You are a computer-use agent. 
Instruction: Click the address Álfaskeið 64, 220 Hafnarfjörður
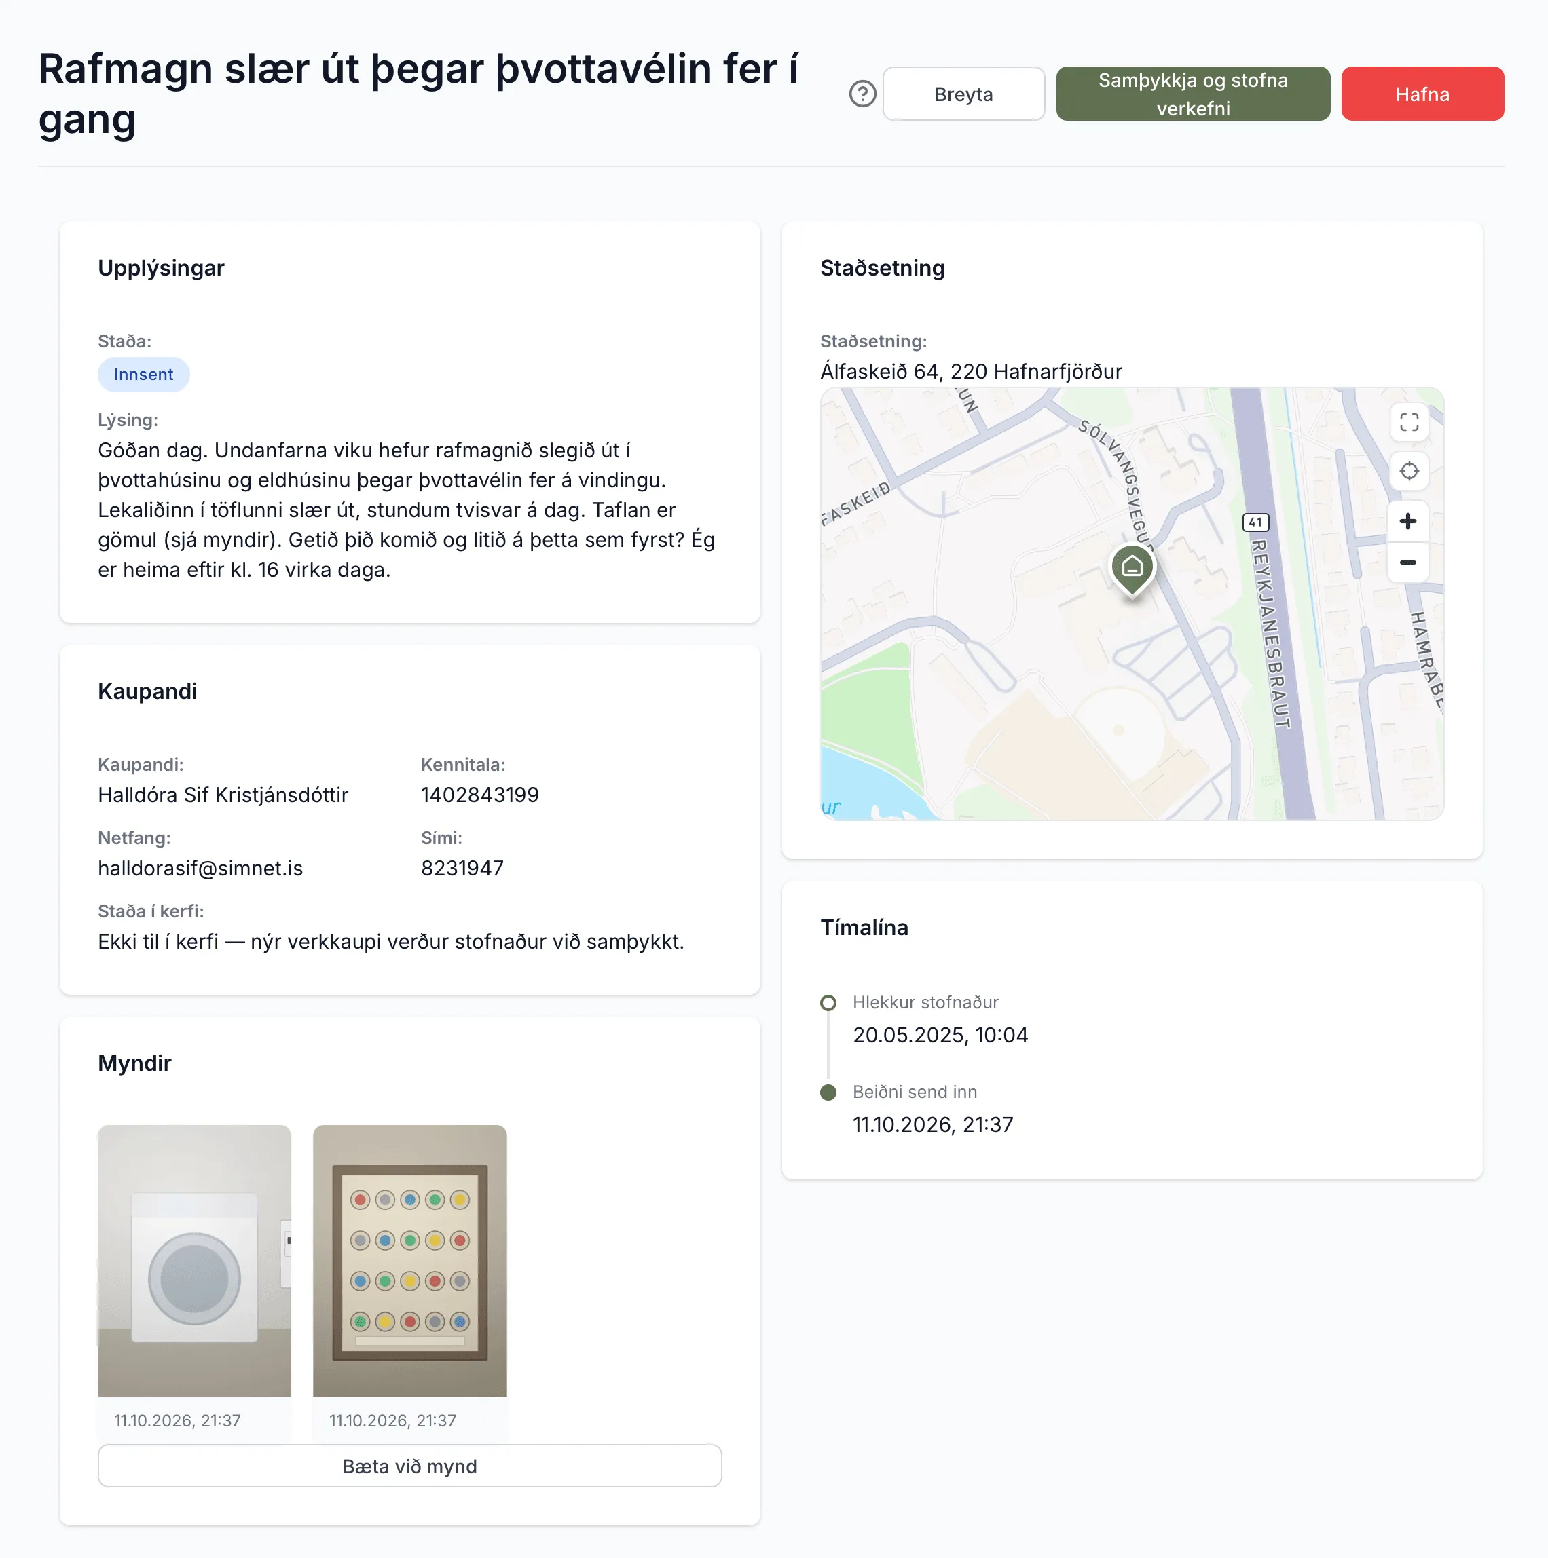(971, 372)
